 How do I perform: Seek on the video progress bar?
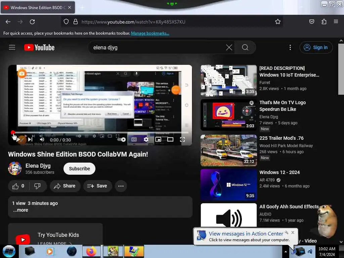pos(100,132)
